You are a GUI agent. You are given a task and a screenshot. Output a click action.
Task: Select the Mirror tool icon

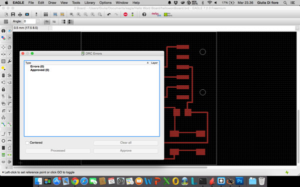3,54
